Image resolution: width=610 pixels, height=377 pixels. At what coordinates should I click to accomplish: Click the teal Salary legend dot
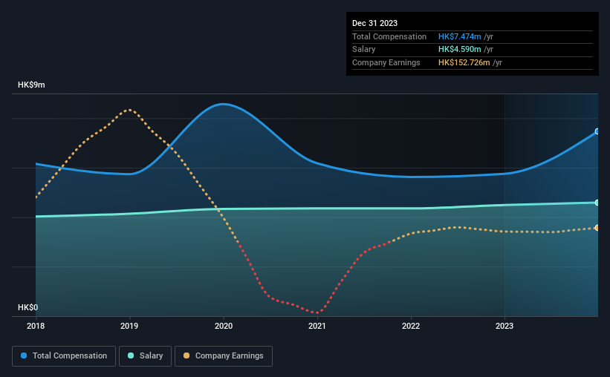131,355
